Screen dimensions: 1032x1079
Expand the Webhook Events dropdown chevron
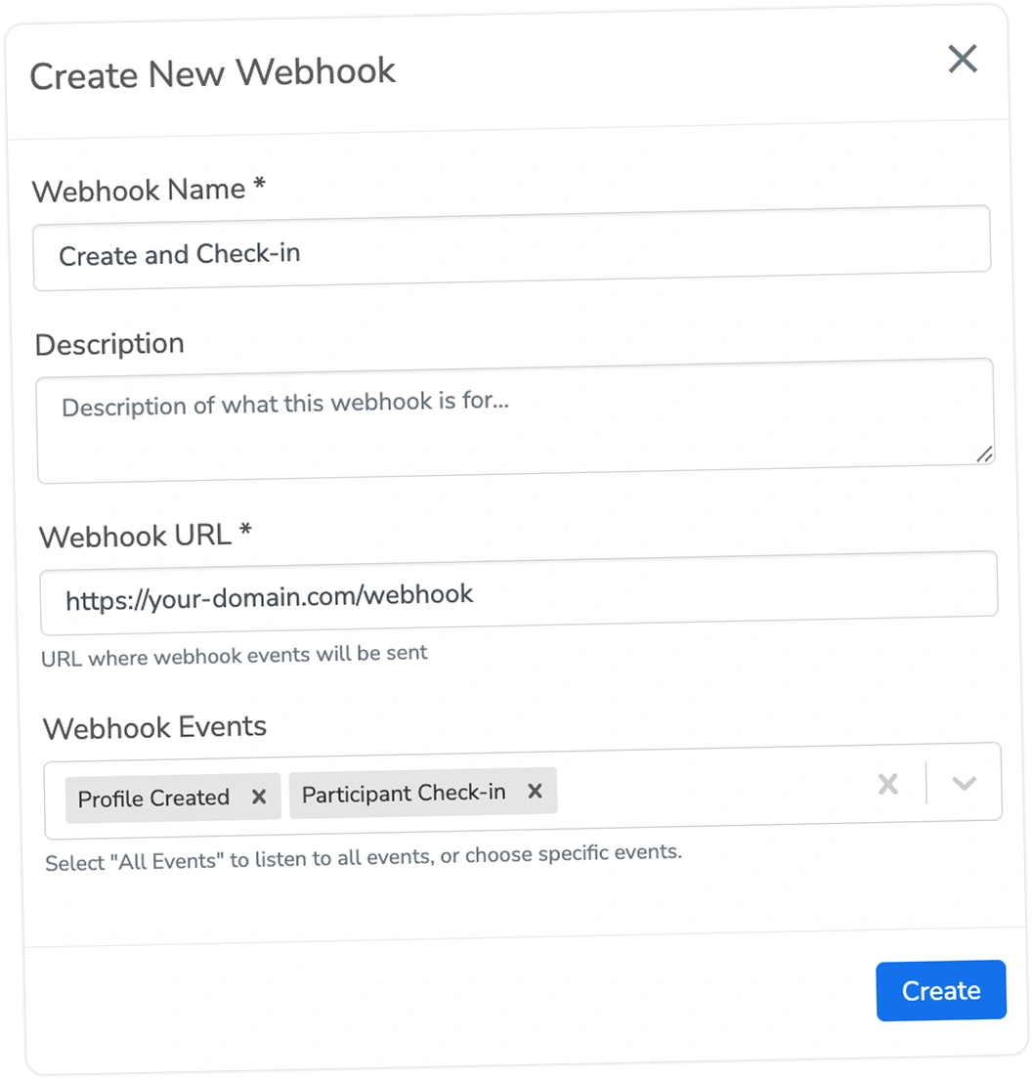(964, 783)
